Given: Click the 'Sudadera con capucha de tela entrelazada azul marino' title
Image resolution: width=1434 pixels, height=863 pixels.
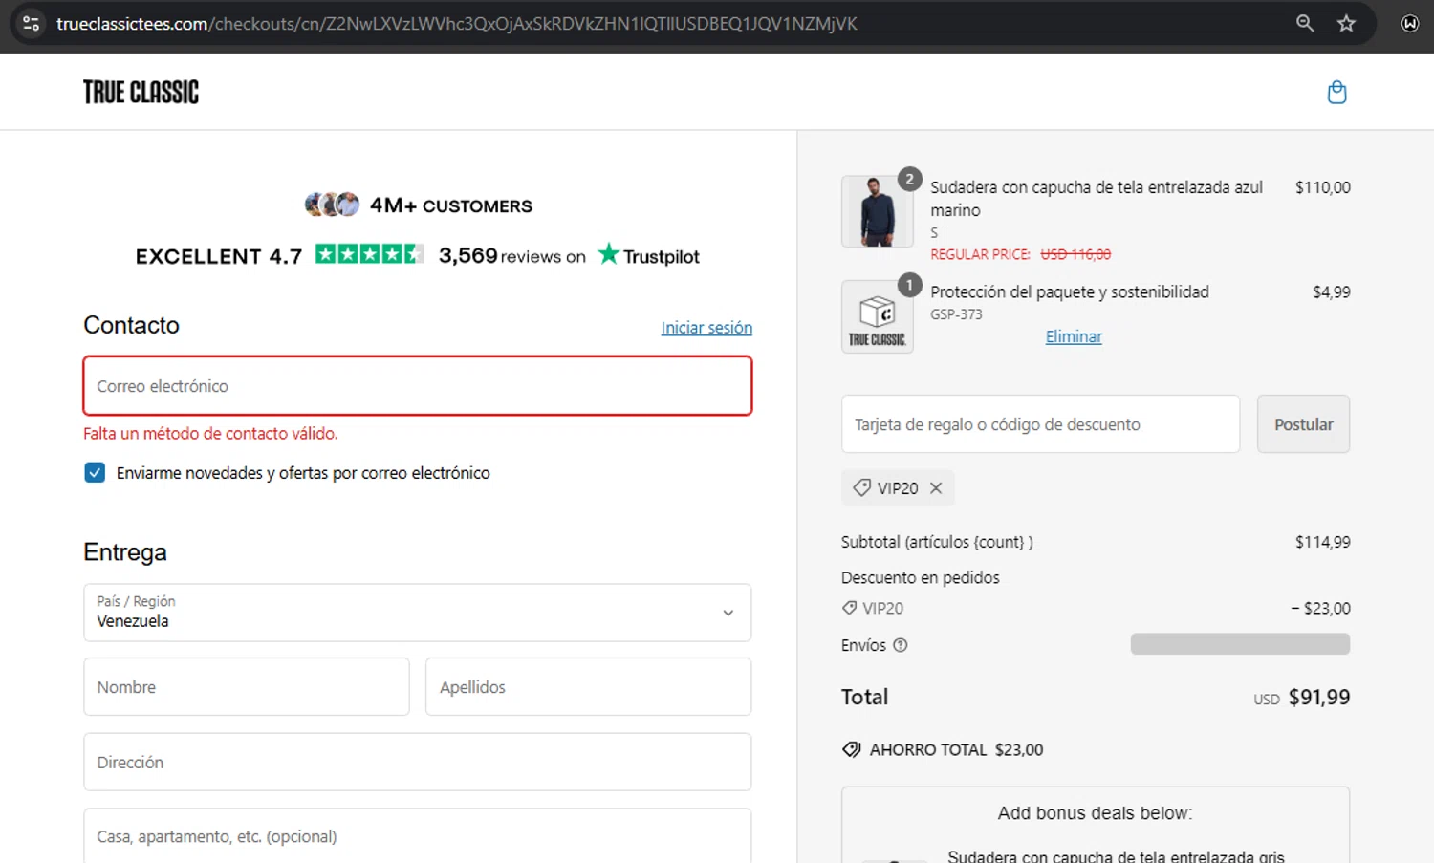Looking at the screenshot, I should [1097, 199].
